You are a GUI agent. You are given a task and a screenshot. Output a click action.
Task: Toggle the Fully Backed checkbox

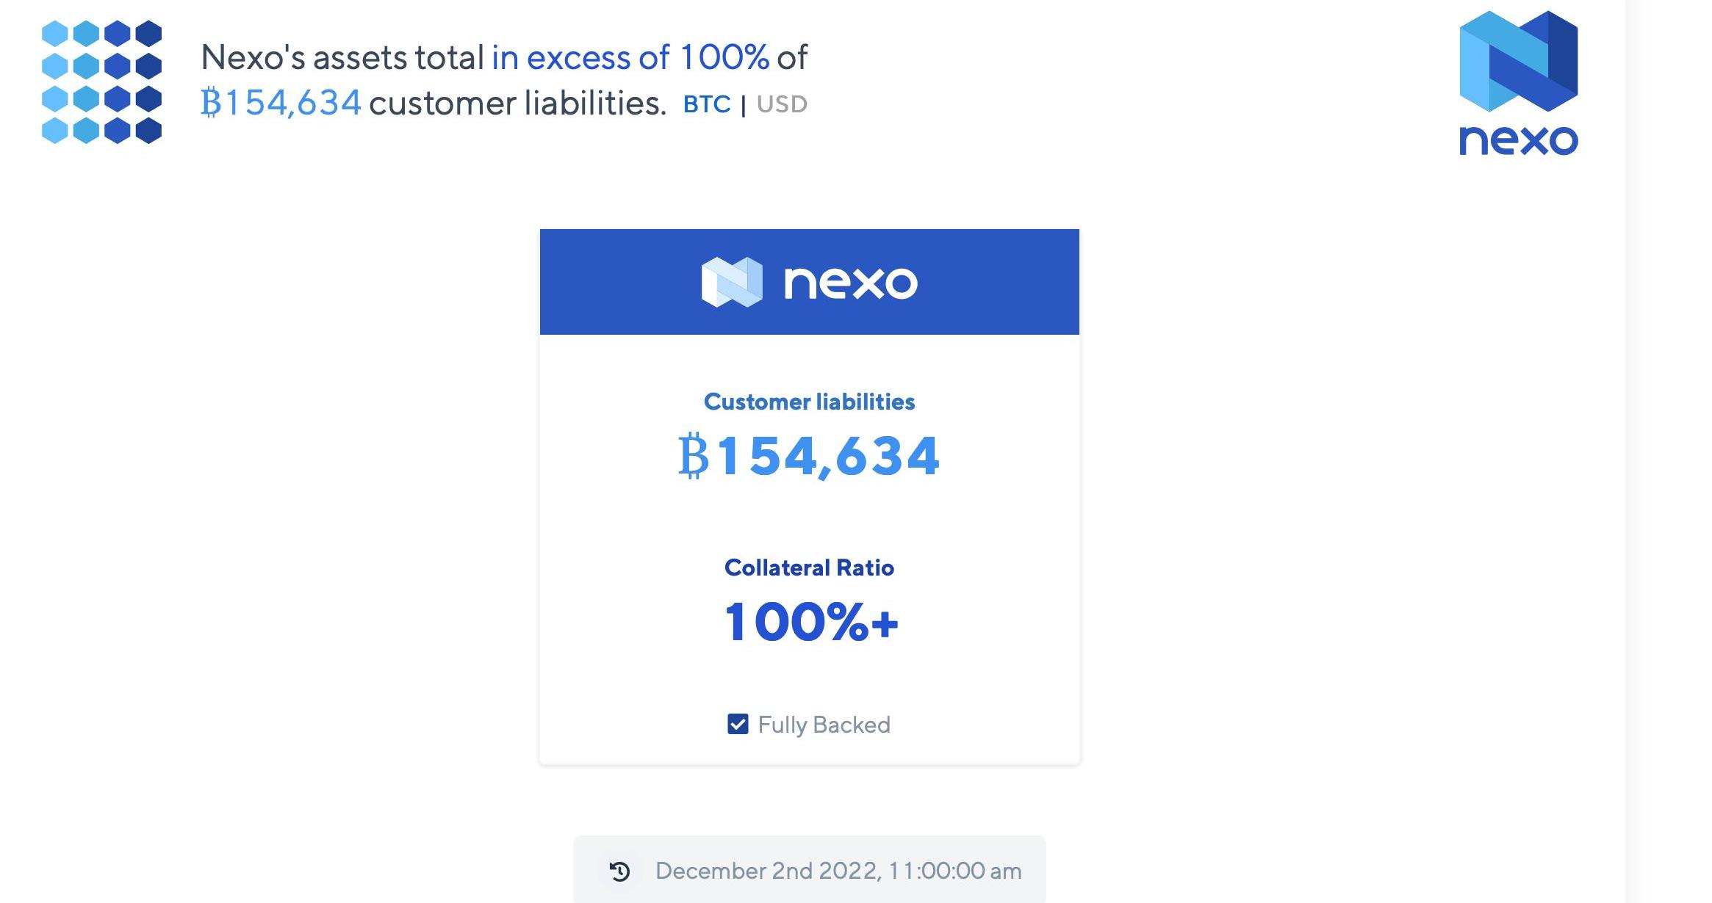click(738, 725)
